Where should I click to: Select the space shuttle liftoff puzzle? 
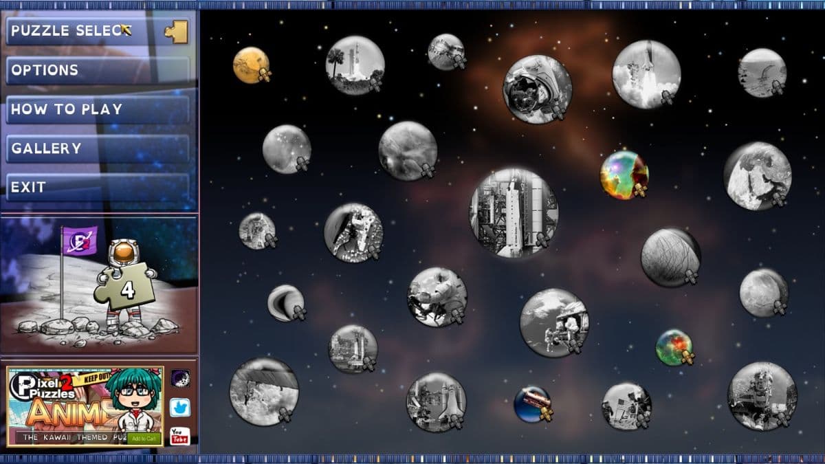(646, 74)
